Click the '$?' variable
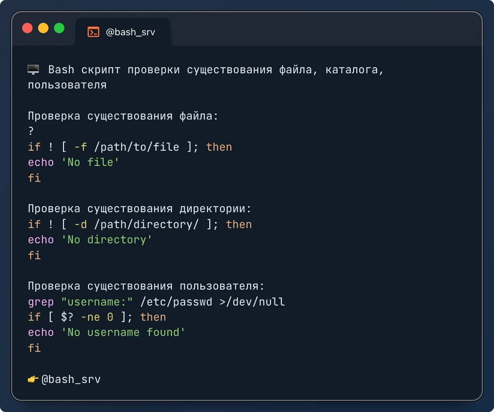The width and height of the screenshot is (494, 412). (x=67, y=317)
